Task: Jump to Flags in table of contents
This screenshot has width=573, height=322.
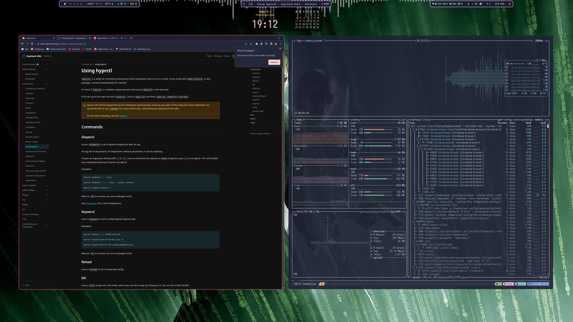Action: click(253, 122)
